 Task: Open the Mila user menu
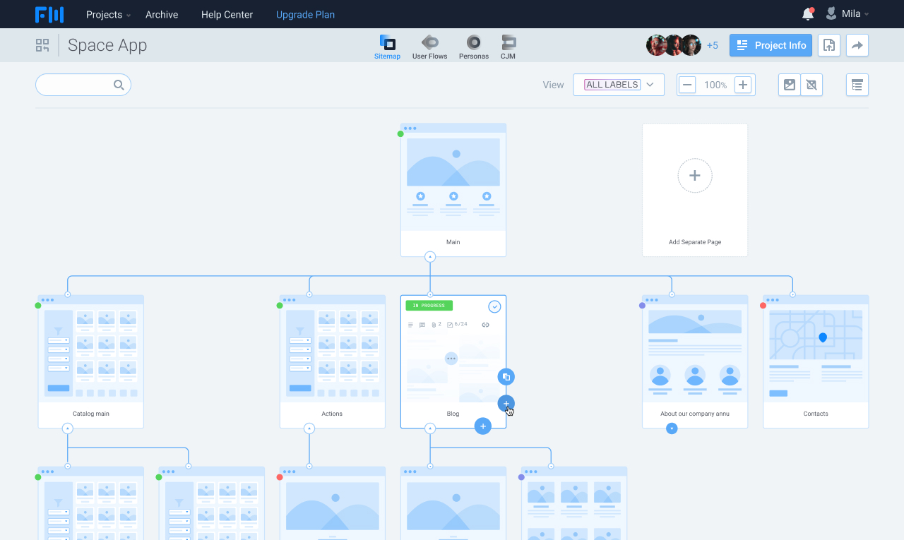click(x=847, y=14)
